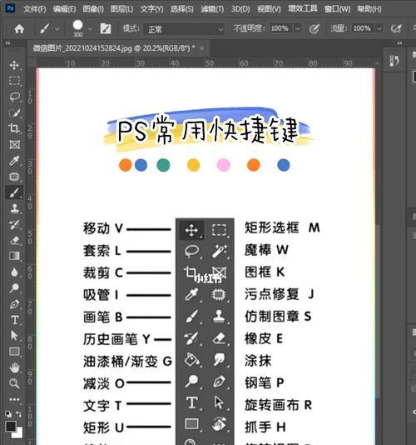Select the Frame tool in left toolbar
The height and width of the screenshot is (445, 416).
click(14, 144)
